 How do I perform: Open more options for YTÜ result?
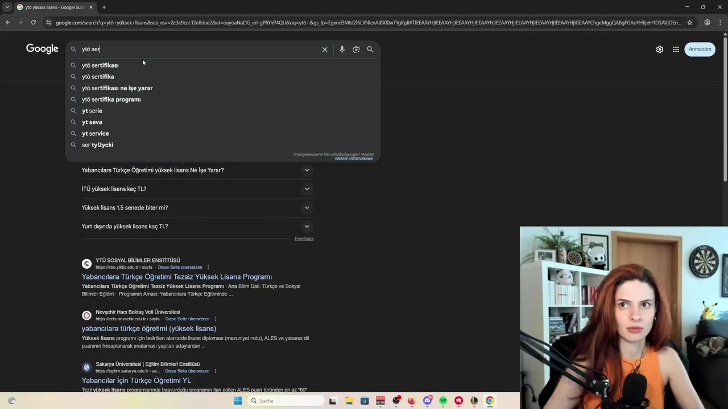click(208, 268)
